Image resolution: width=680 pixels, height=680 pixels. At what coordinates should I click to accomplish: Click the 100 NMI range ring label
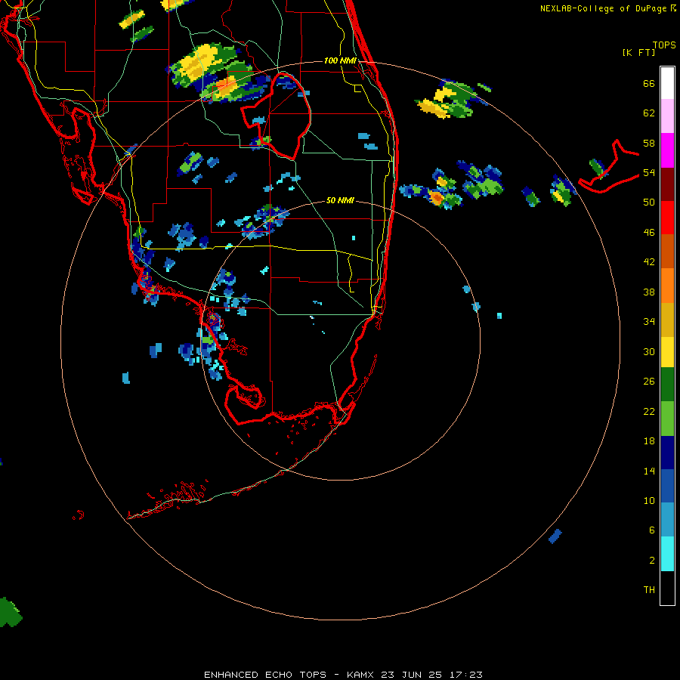pos(340,60)
